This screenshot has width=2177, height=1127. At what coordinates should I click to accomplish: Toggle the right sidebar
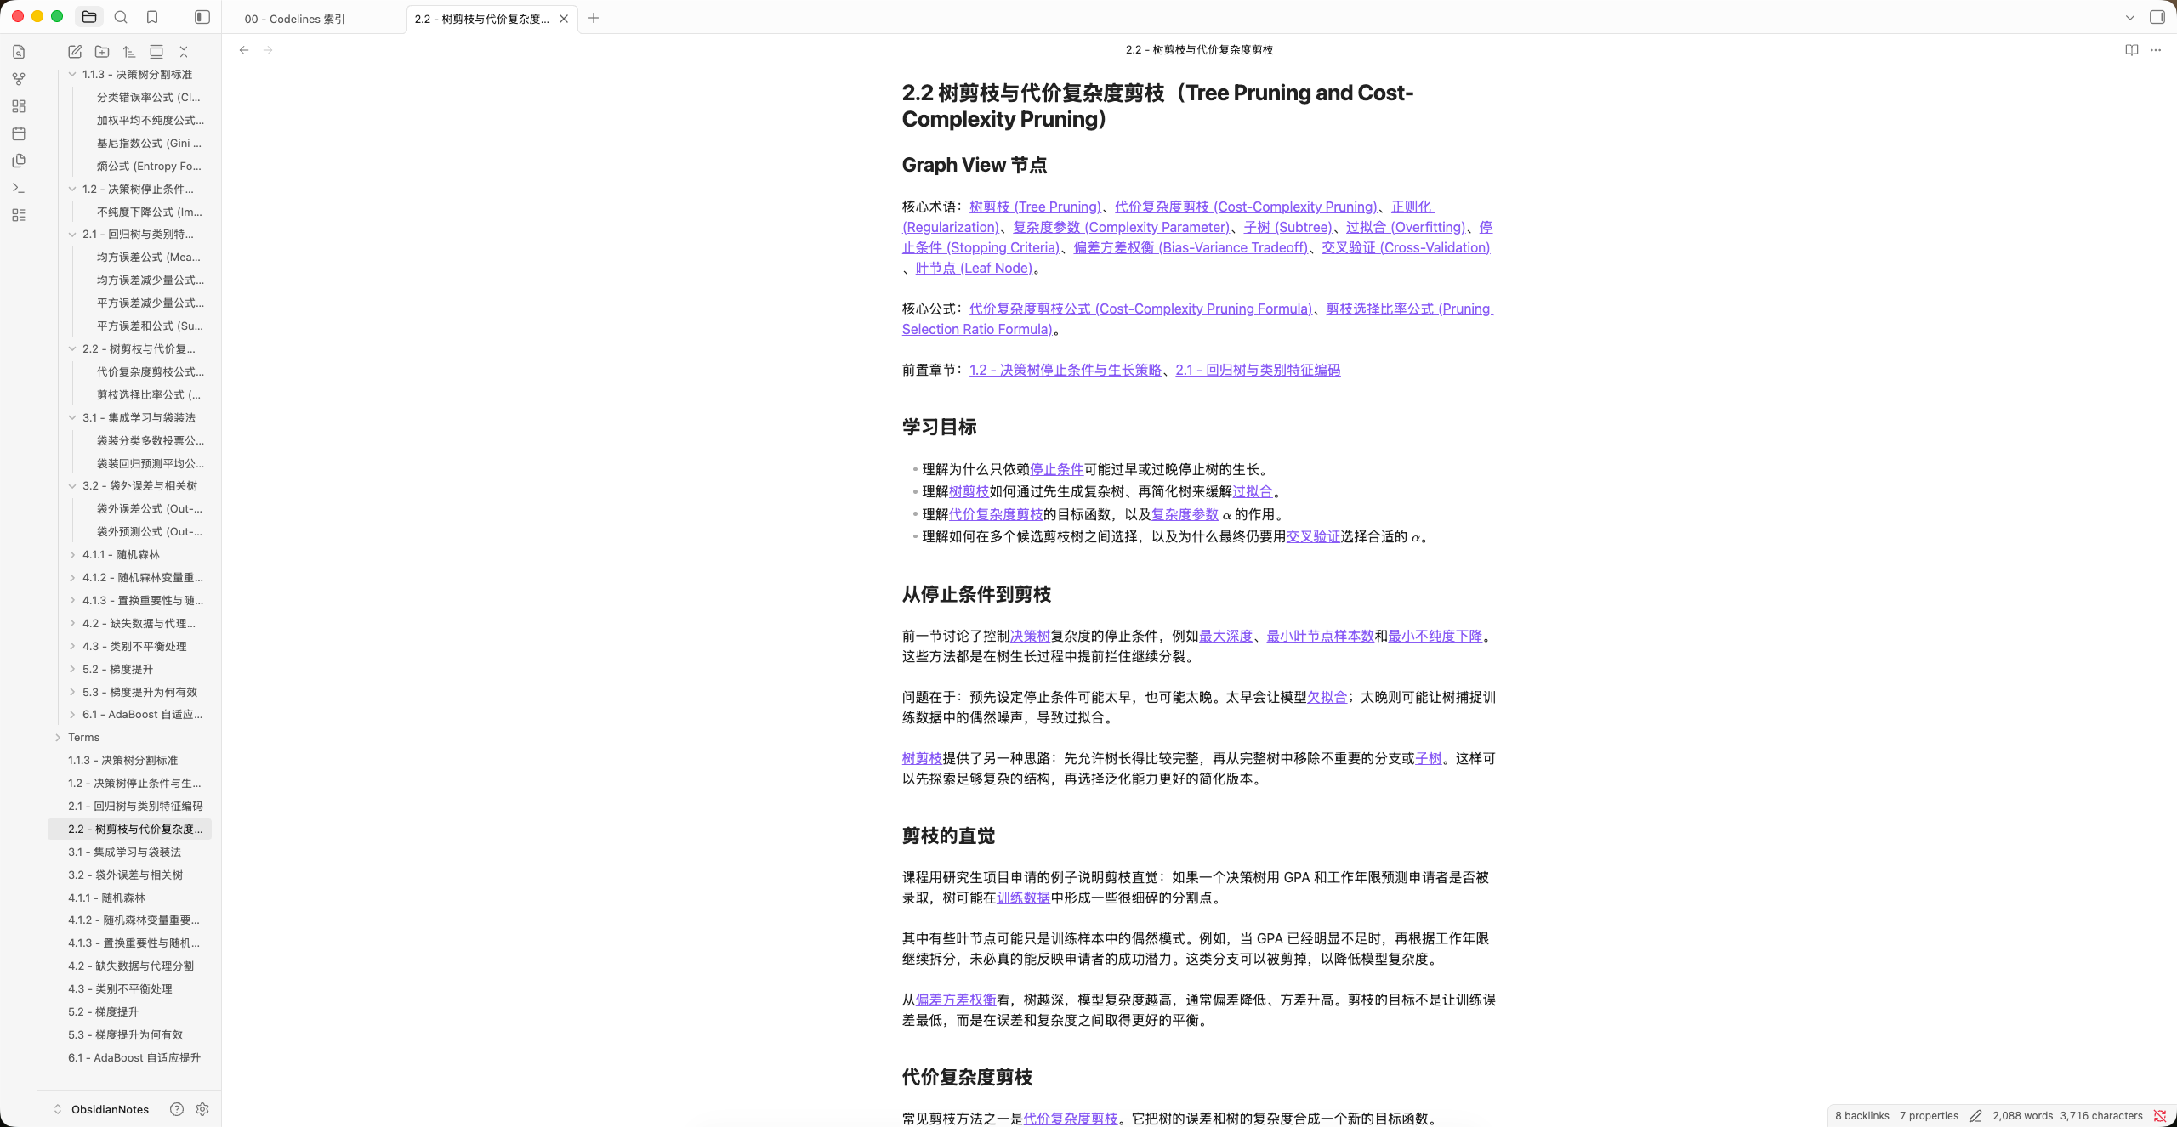(2157, 17)
